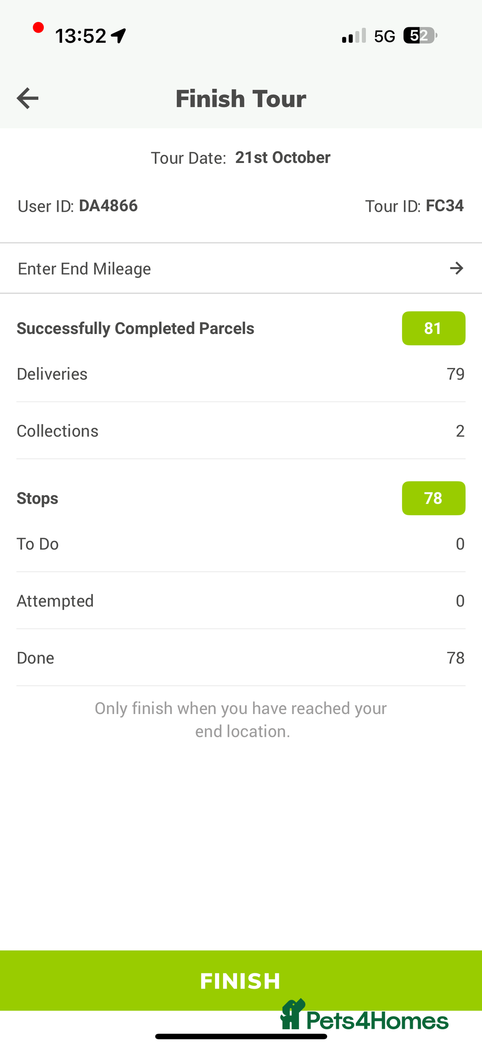The width and height of the screenshot is (482, 1048).
Task: Tap the Tour ID FC34 label
Action: [x=414, y=206]
